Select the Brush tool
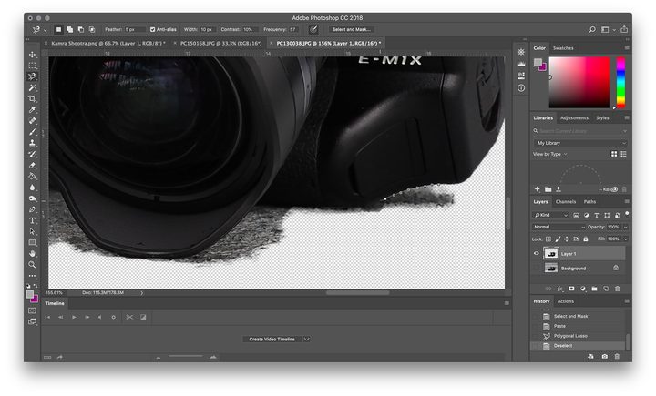Screen dimensions: 656x396 coord(32,132)
